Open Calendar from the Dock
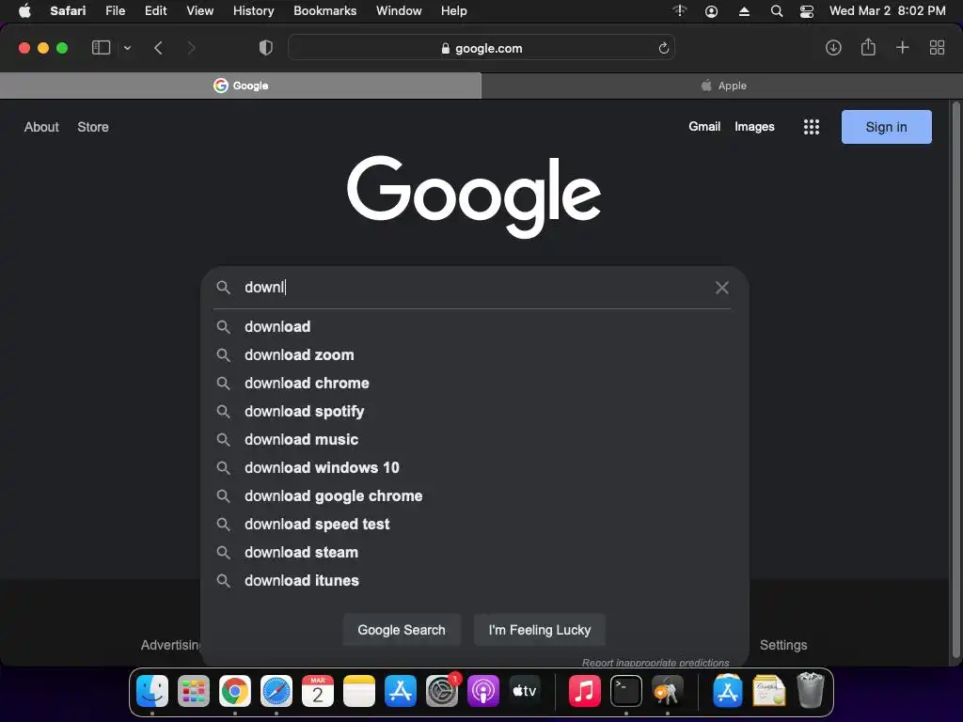The image size is (963, 722). [318, 691]
